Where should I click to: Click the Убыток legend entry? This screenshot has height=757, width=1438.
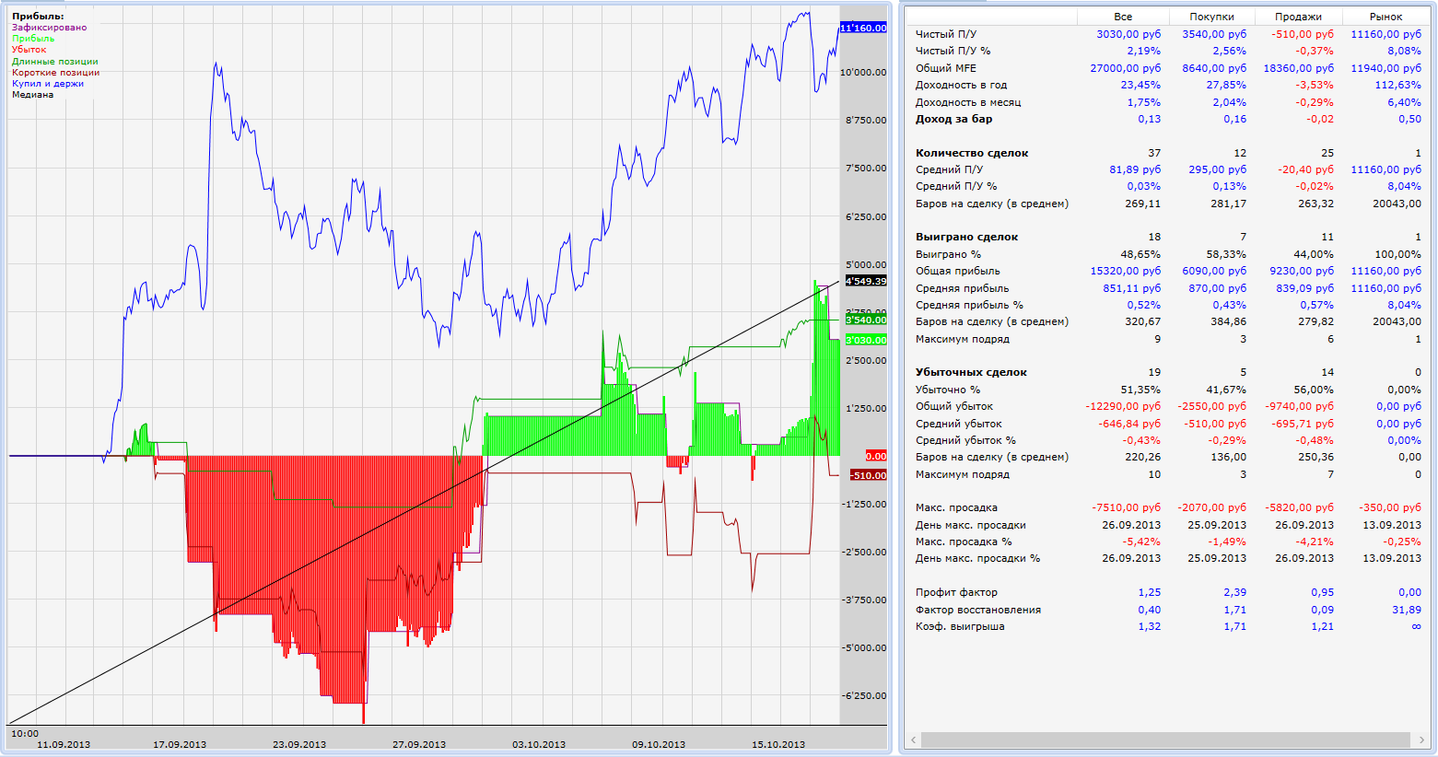point(29,50)
